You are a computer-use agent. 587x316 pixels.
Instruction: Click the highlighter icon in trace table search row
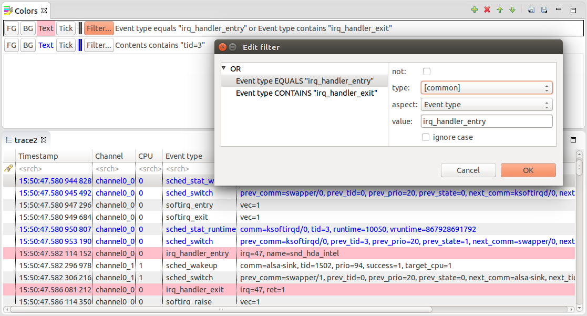[x=8, y=169]
